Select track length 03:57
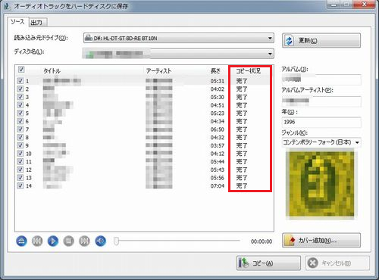379x280 pixels. tap(218, 145)
